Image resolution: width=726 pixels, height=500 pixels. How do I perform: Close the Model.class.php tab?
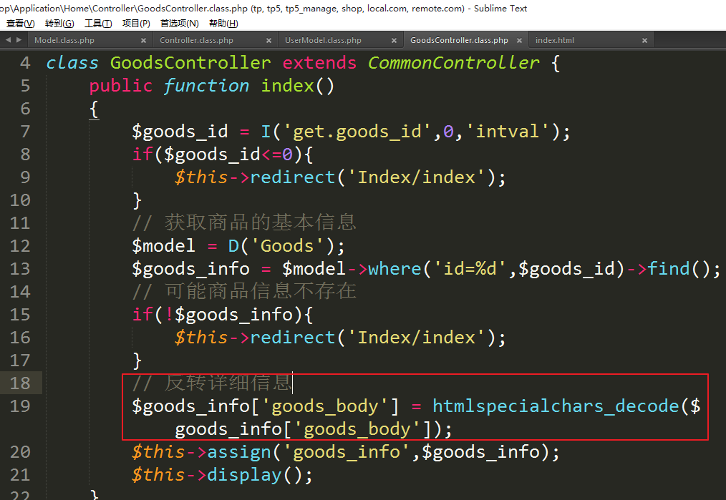144,41
